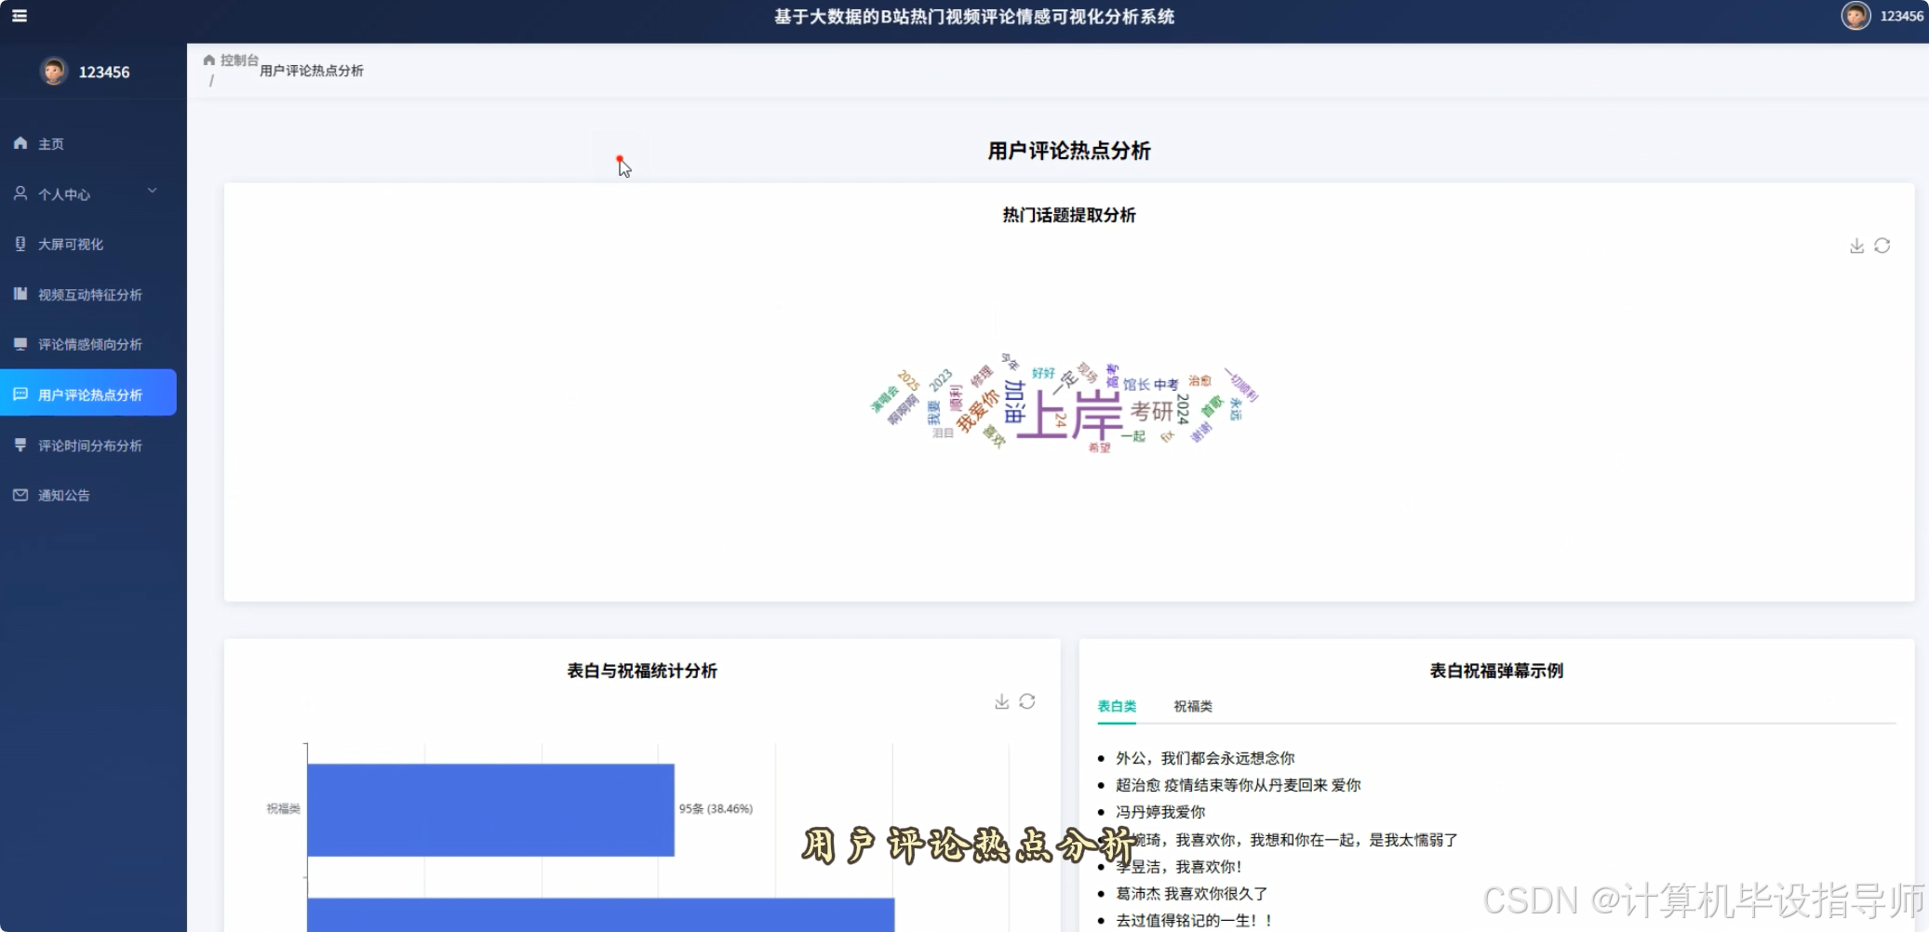Download the 热门话题提取分析 word cloud chart
Image resolution: width=1929 pixels, height=932 pixels.
(1855, 245)
